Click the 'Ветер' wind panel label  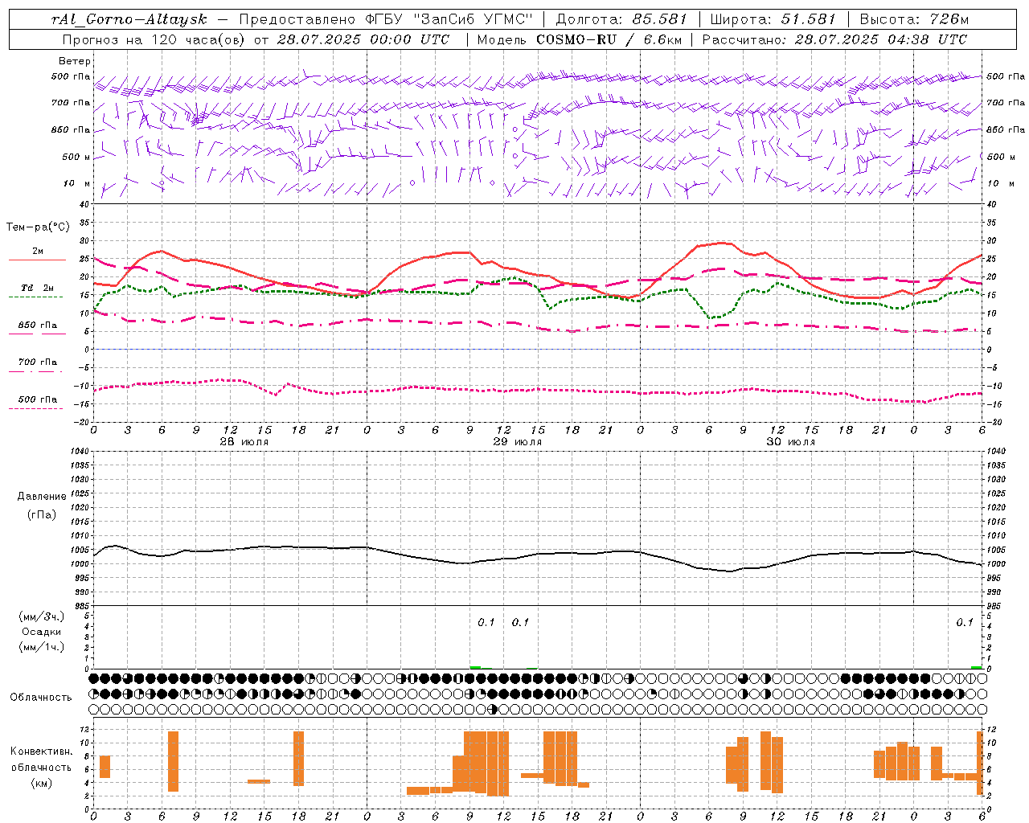pos(75,61)
